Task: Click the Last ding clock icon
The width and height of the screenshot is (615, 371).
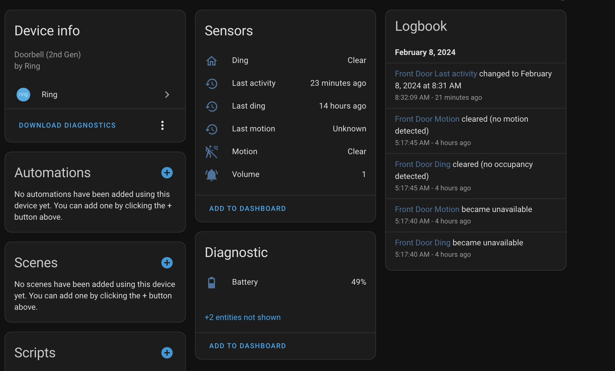Action: pyautogui.click(x=212, y=106)
